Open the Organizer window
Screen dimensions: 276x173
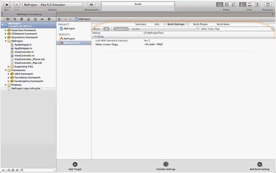pos(268,5)
